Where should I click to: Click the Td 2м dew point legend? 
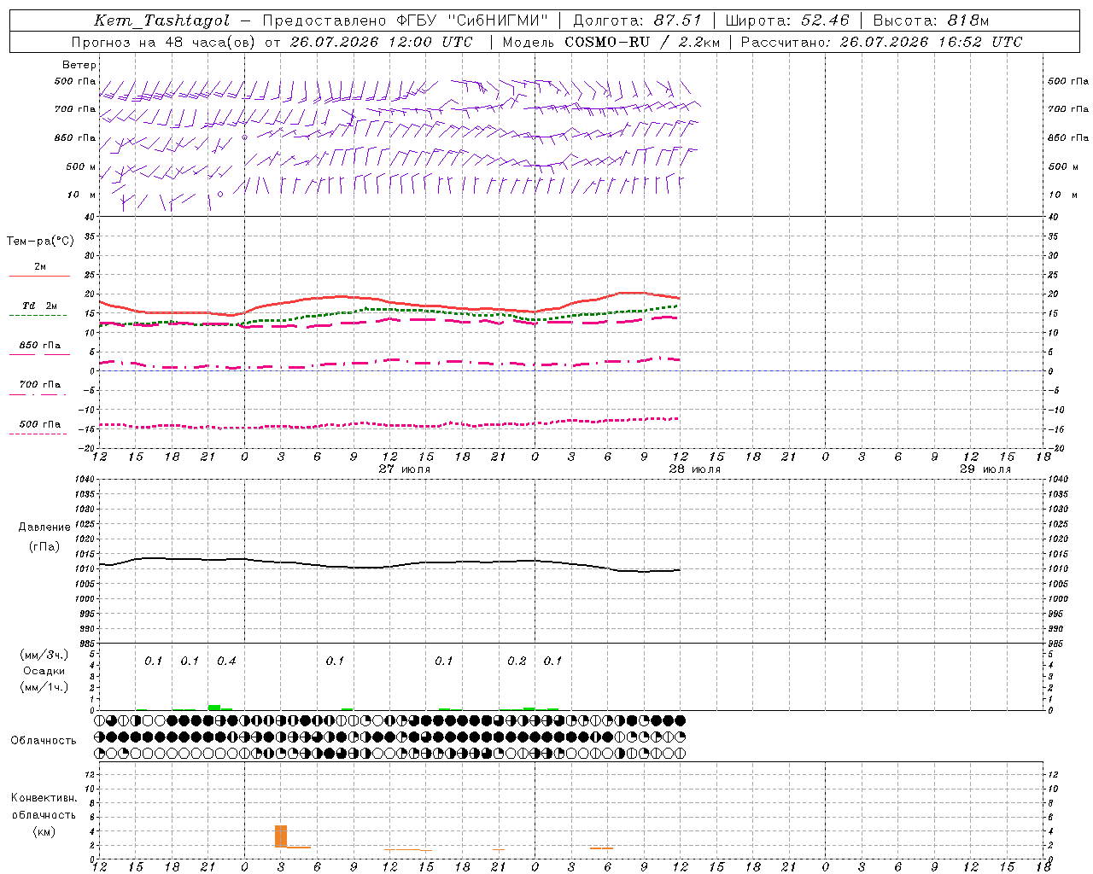pyautogui.click(x=39, y=310)
